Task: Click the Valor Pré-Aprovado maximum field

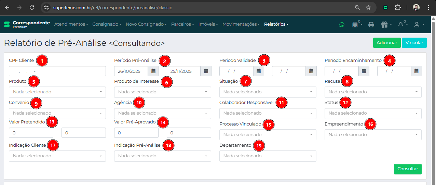Action: point(189,133)
